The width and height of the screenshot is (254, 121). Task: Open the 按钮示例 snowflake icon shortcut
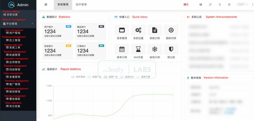(x=155, y=49)
